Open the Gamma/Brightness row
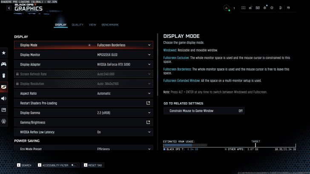This screenshot has height=174, width=310. click(x=83, y=122)
